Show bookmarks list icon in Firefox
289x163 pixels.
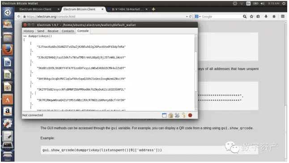click(x=258, y=17)
